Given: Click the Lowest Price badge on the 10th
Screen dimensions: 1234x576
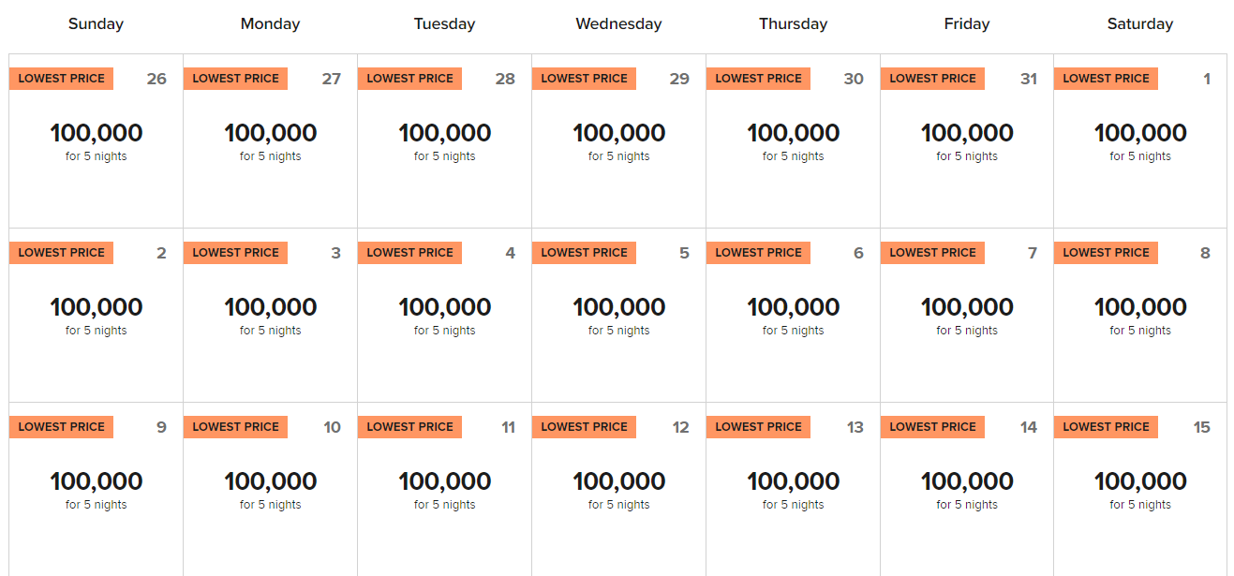Looking at the screenshot, I should 235,427.
